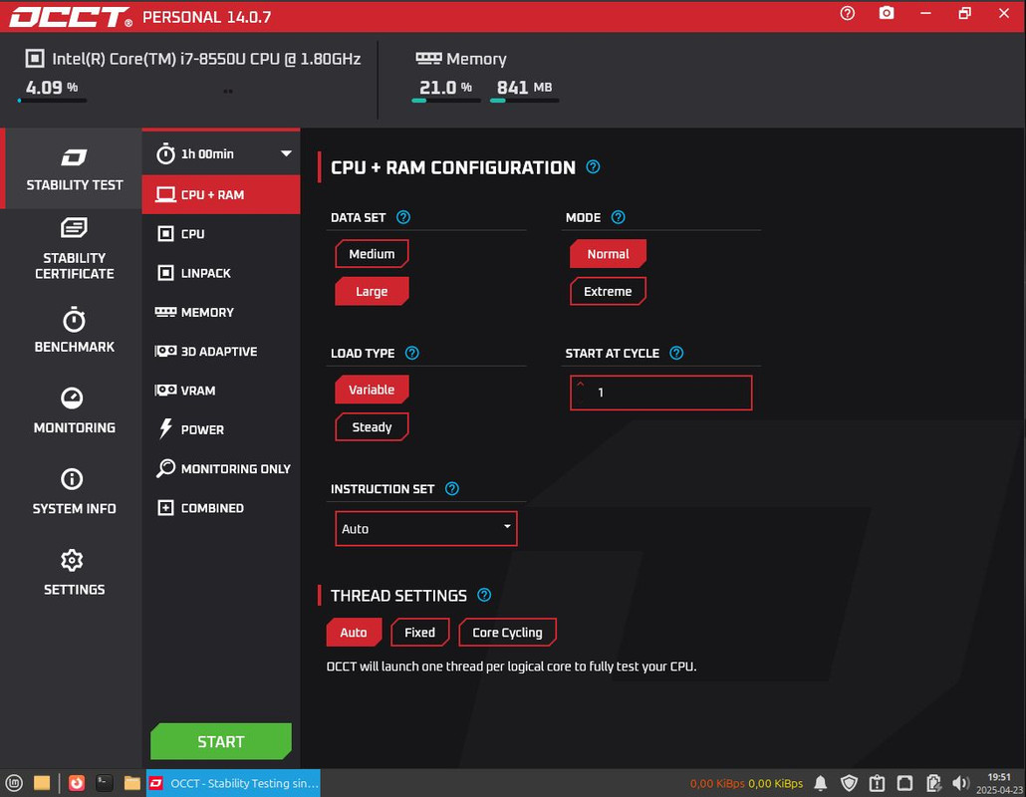This screenshot has width=1026, height=797.
Task: Show help for Start At Cycle
Action: 676,353
